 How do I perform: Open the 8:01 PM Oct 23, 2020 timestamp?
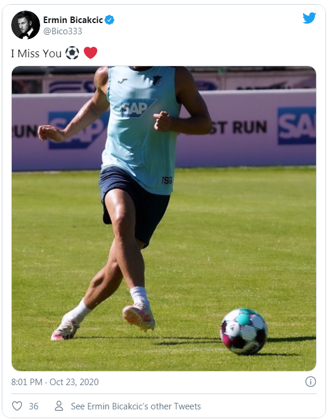pos(55,382)
